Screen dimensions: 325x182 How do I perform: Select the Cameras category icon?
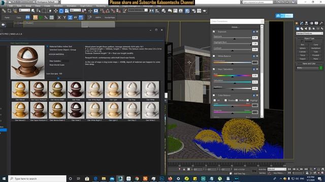pyautogui.click(x=310, y=29)
